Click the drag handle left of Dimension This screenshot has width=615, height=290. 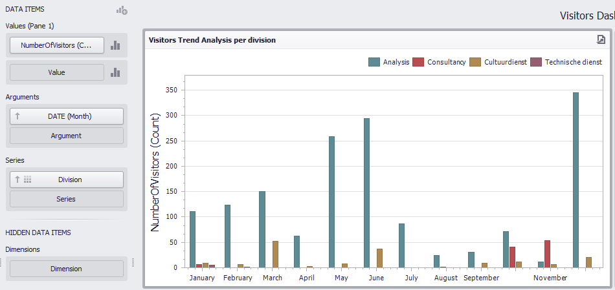coord(2,263)
